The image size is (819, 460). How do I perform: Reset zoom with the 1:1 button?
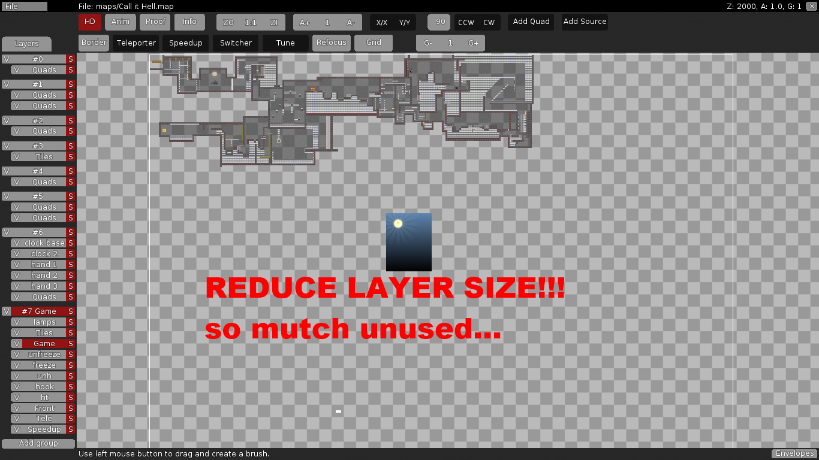[251, 22]
